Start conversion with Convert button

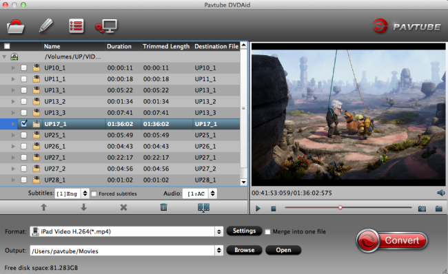point(391,240)
